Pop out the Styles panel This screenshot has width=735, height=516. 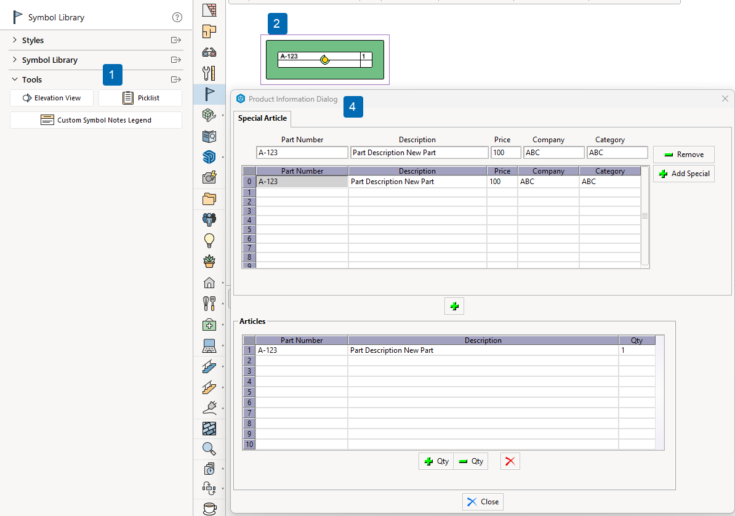click(176, 40)
